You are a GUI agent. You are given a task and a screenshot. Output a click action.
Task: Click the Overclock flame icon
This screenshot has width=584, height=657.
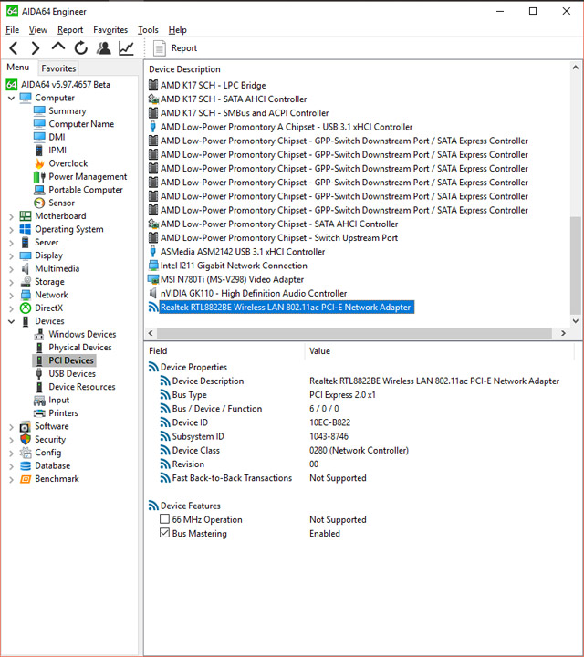(39, 163)
